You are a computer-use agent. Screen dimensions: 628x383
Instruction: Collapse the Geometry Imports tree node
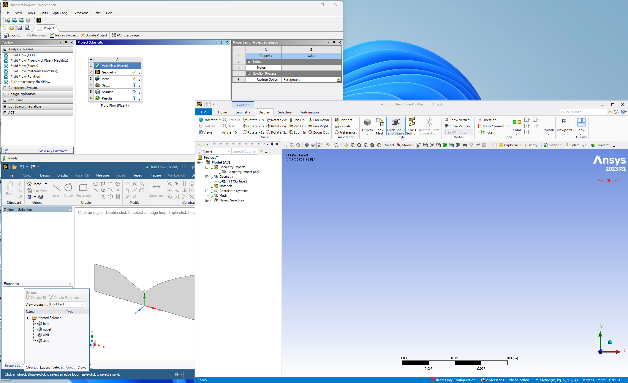tap(207, 167)
